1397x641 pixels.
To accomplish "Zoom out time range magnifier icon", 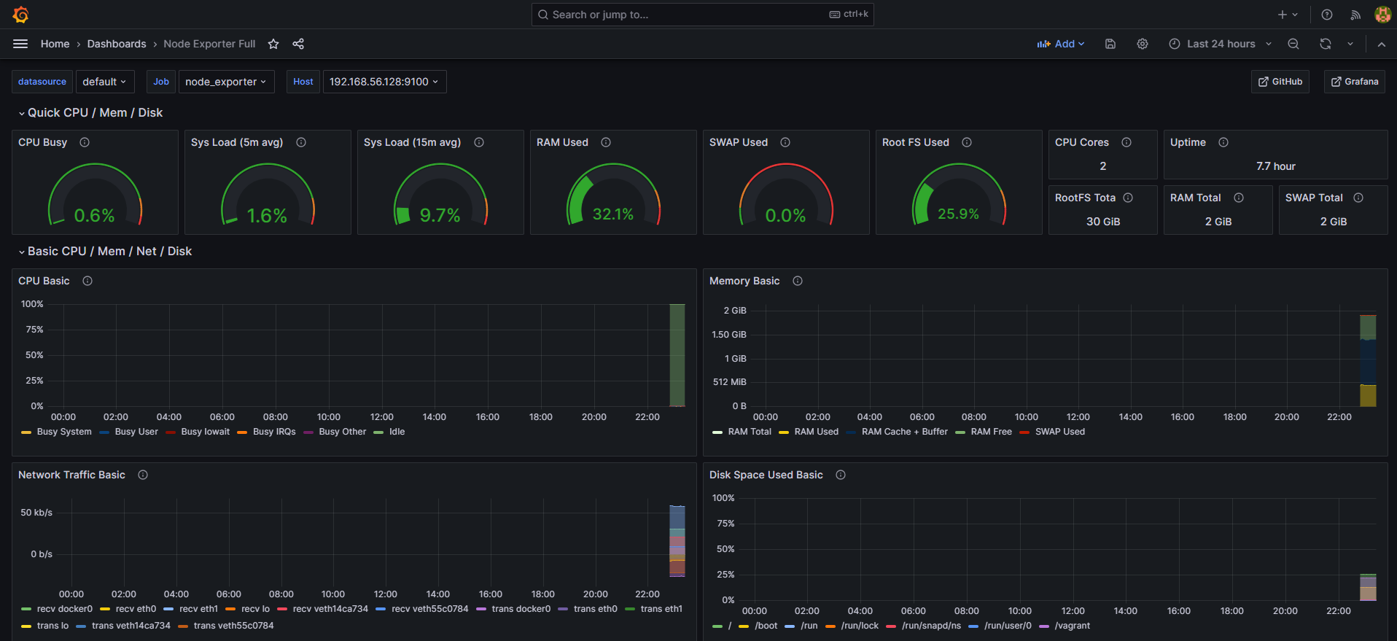I will tap(1293, 44).
